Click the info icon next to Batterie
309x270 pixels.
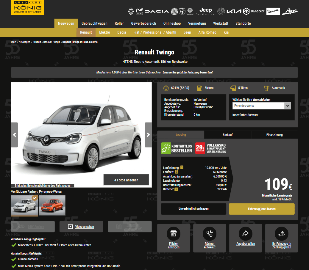[x=176, y=189]
